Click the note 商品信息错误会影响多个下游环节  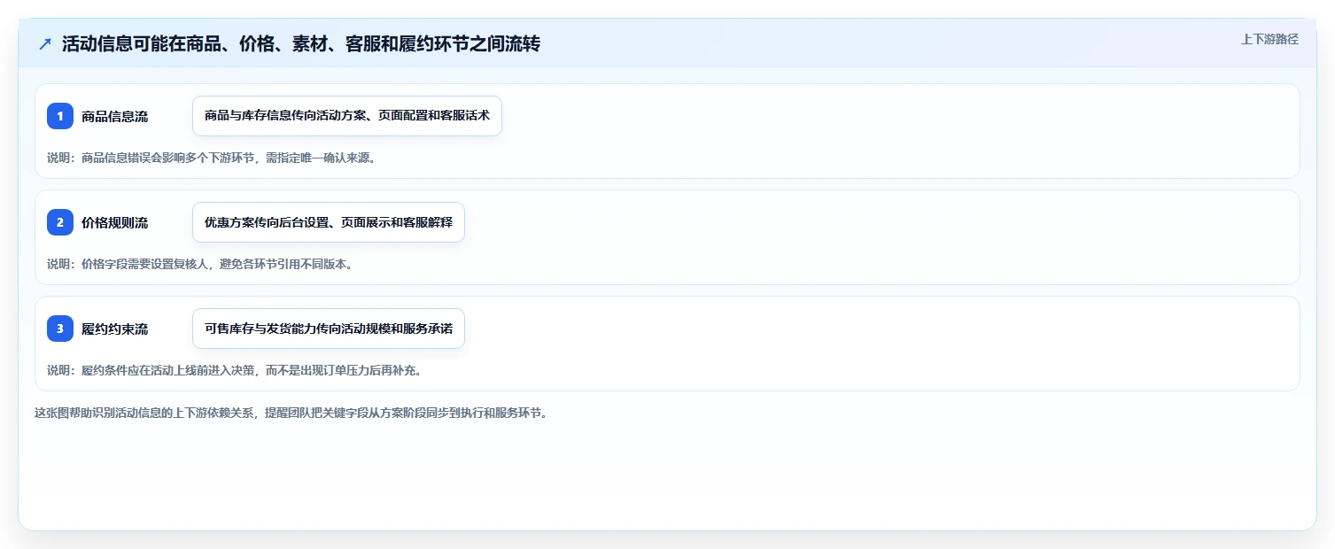click(x=212, y=158)
